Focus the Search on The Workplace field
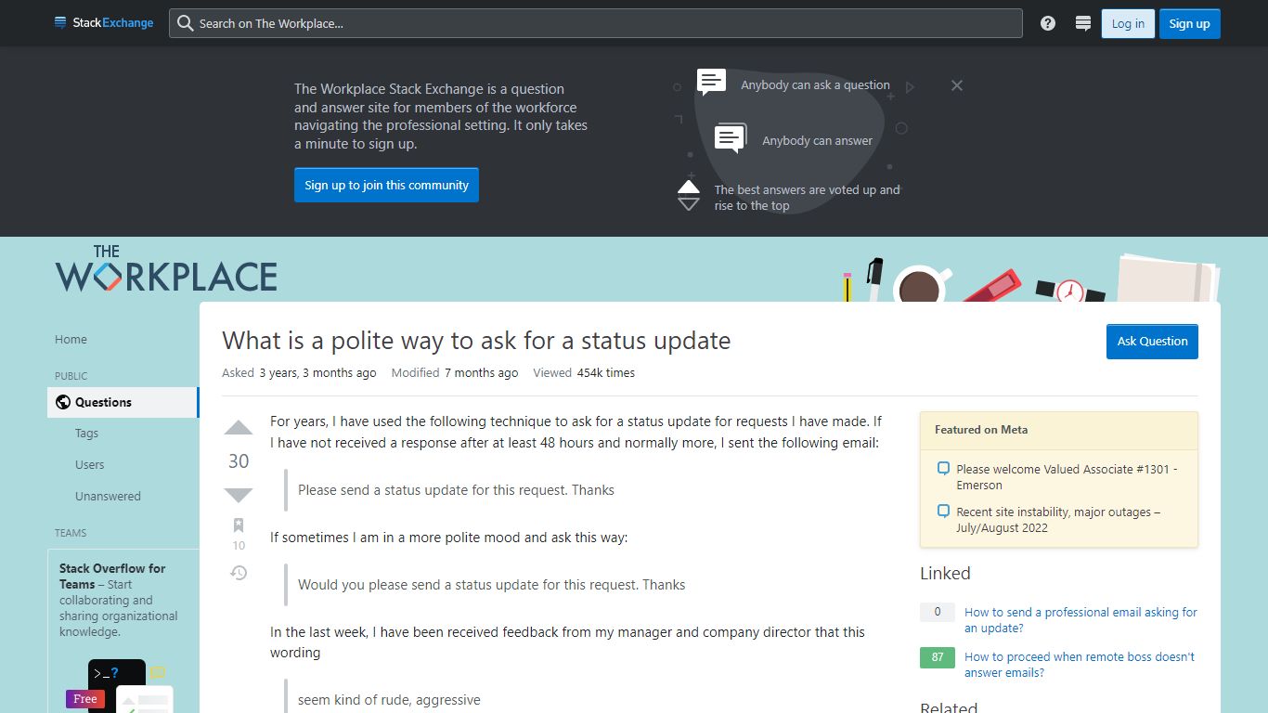 [596, 23]
